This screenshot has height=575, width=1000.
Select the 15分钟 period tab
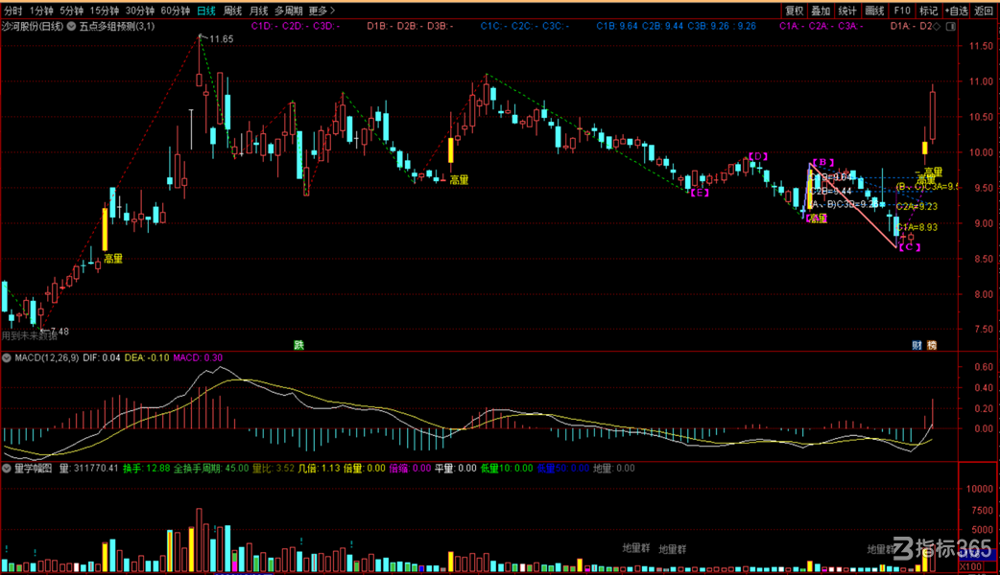click(104, 11)
